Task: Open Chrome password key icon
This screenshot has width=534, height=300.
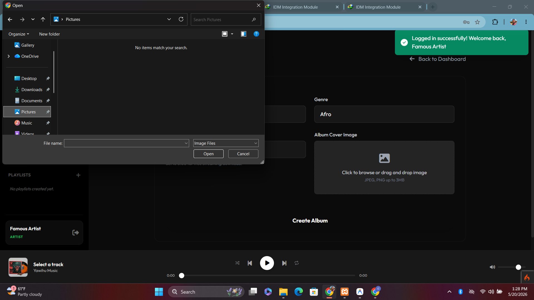Action: click(x=466, y=22)
